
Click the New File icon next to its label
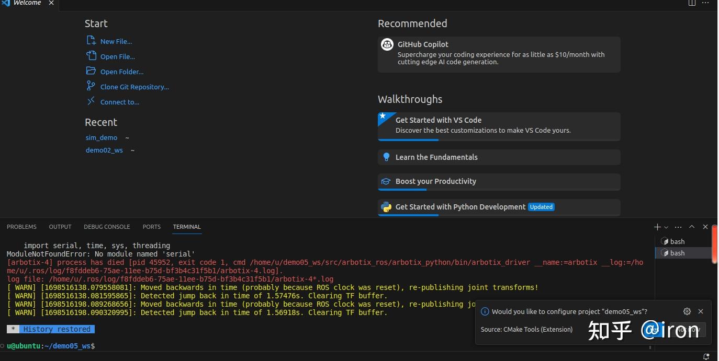91,41
